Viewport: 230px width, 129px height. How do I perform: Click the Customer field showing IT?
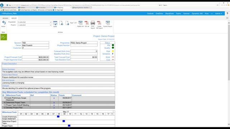point(35,48)
